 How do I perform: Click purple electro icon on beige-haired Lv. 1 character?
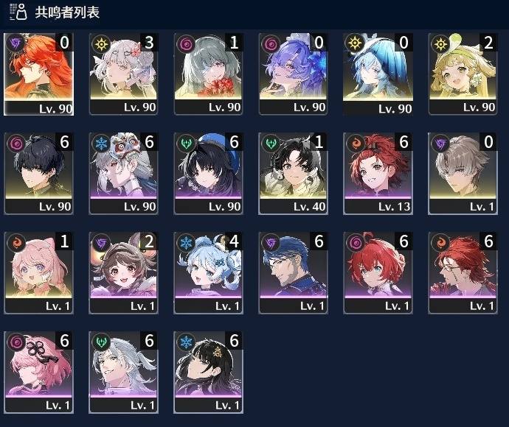tap(441, 143)
